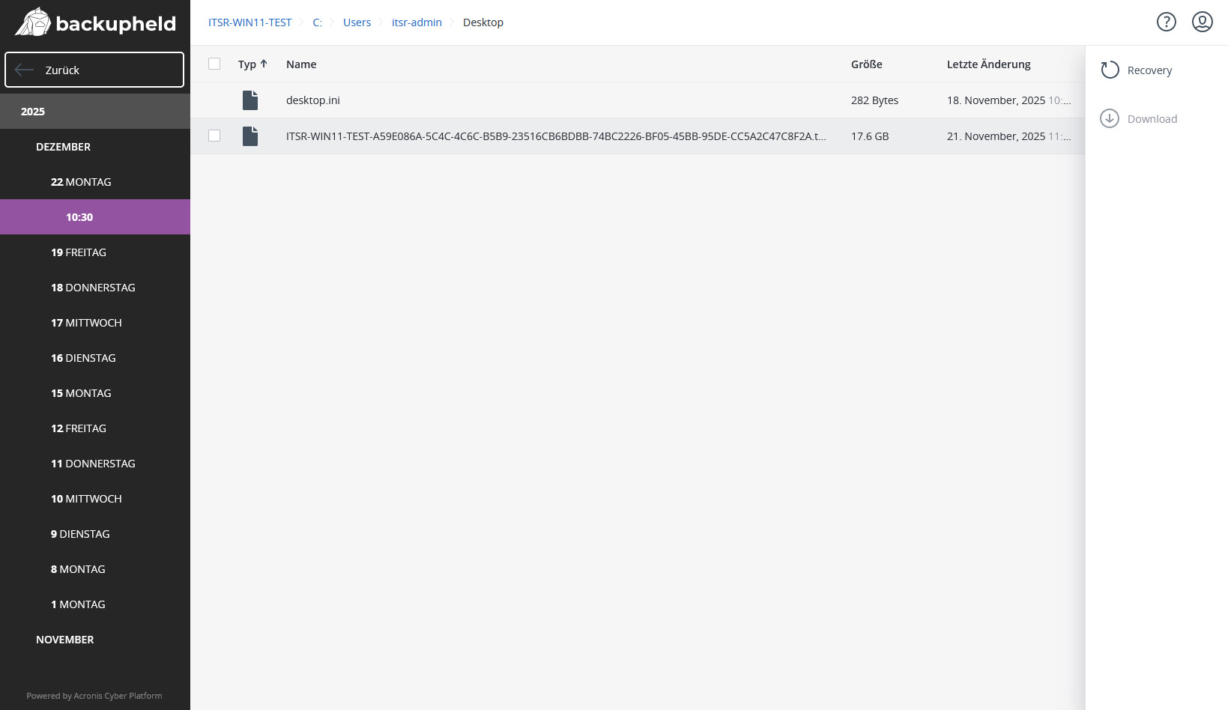Click the file icon next to desktop.ini
This screenshot has width=1228, height=710.
click(250, 100)
